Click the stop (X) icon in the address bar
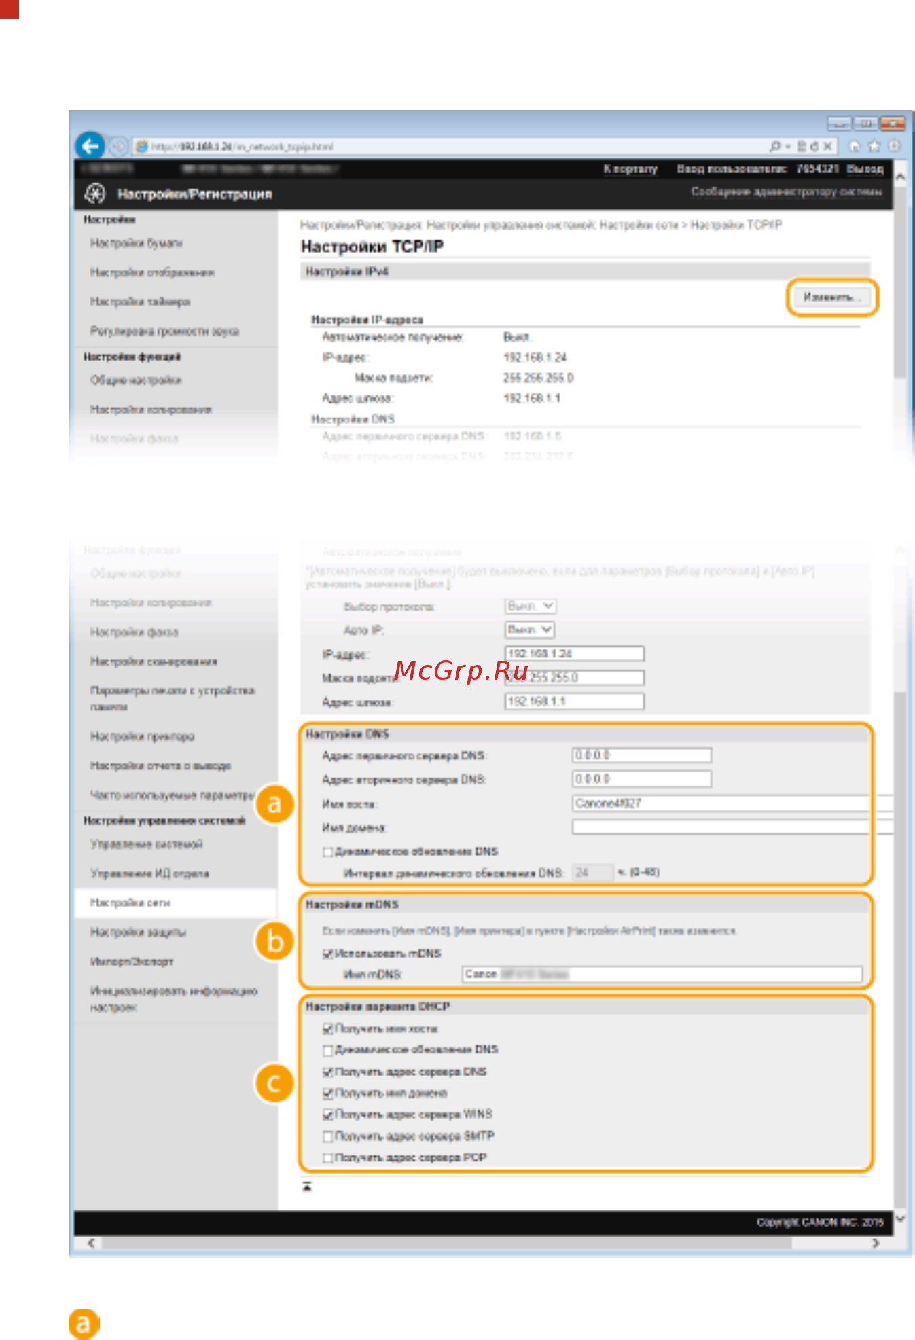The image size is (915, 1340). [x=827, y=146]
